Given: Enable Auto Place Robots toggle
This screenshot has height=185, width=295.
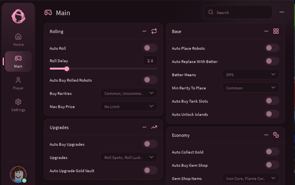Looking at the screenshot, I should tap(272, 48).
